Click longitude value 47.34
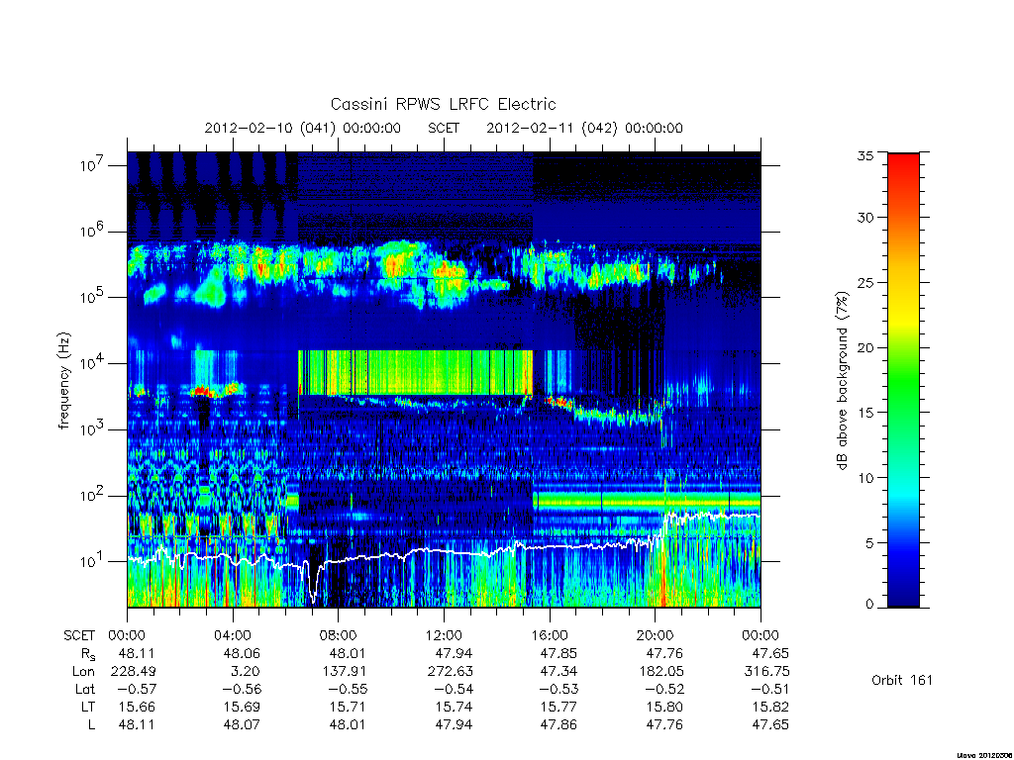 (558, 672)
